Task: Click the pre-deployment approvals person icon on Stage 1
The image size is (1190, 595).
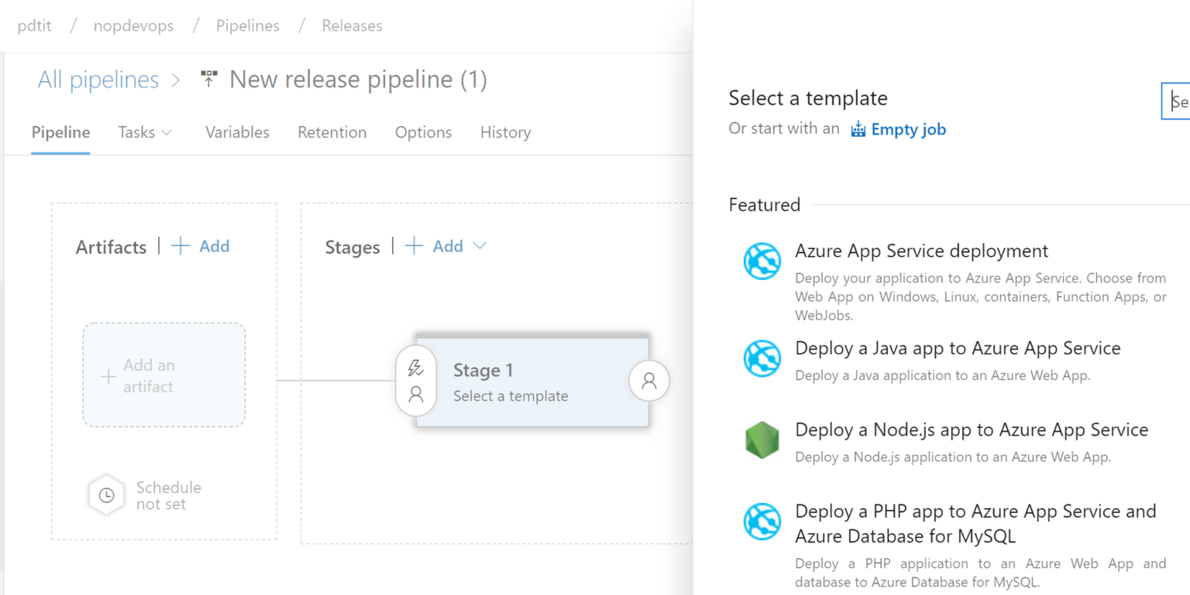Action: point(416,394)
